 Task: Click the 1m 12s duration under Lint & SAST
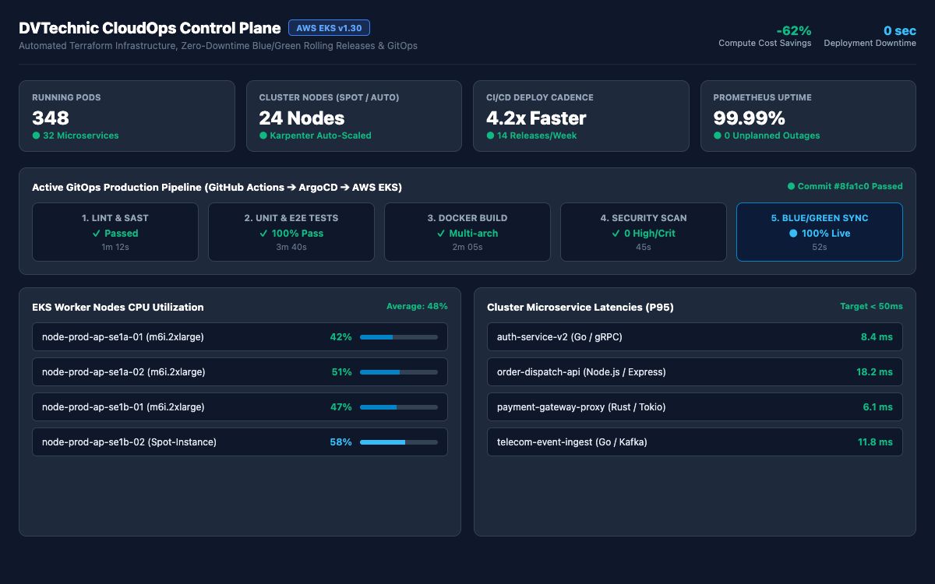[115, 247]
